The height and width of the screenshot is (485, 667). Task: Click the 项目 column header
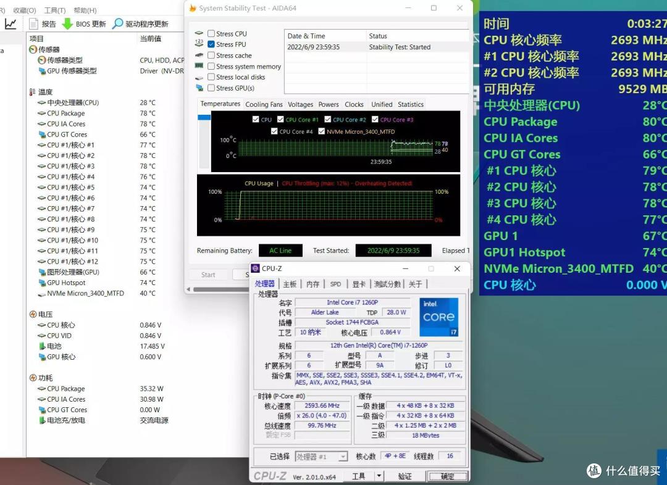[x=36, y=39]
